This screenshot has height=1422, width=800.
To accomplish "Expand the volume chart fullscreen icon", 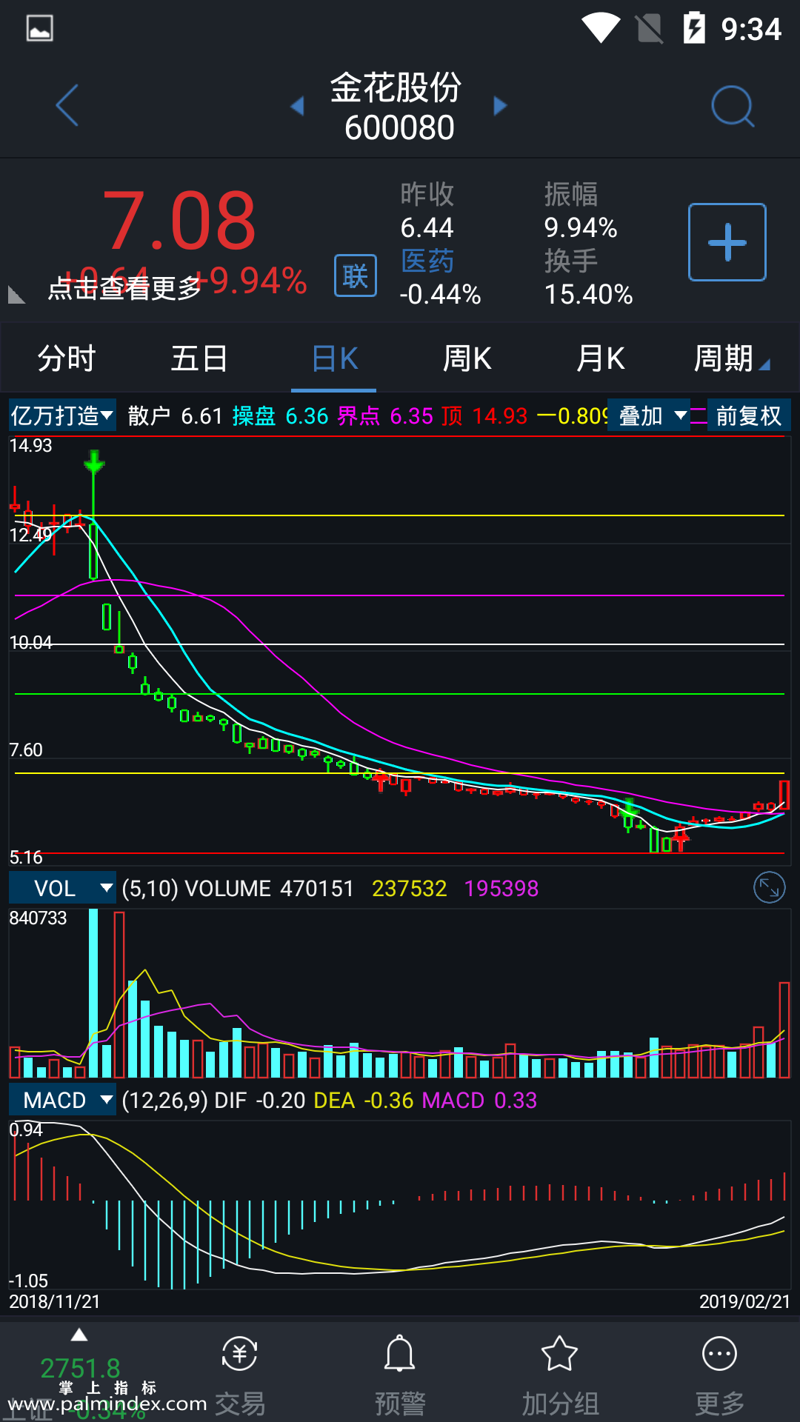I will [x=770, y=887].
